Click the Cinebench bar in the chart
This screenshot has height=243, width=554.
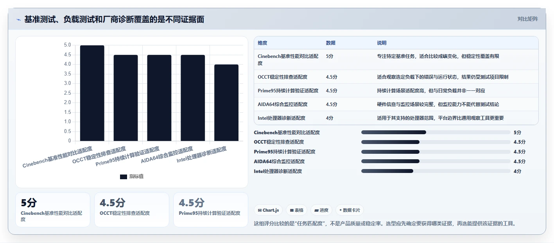(92, 93)
